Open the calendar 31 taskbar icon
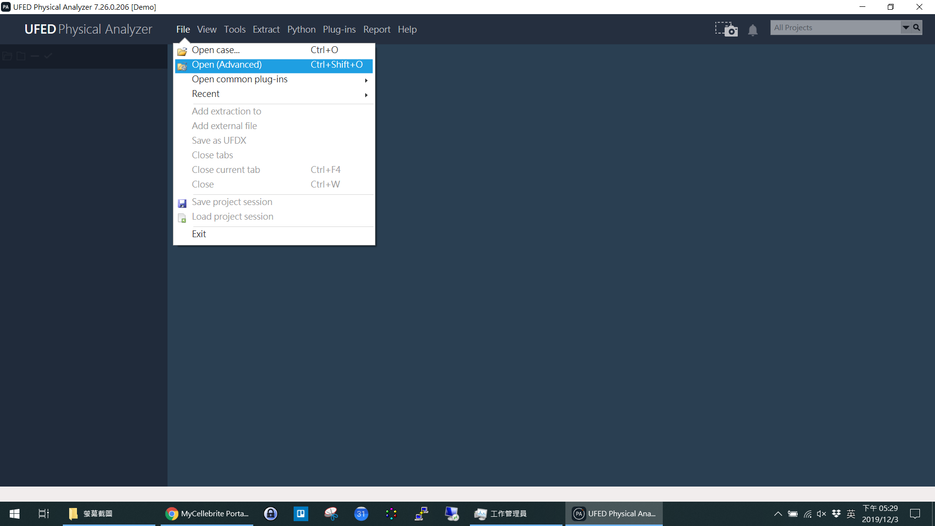This screenshot has height=526, width=935. click(361, 514)
